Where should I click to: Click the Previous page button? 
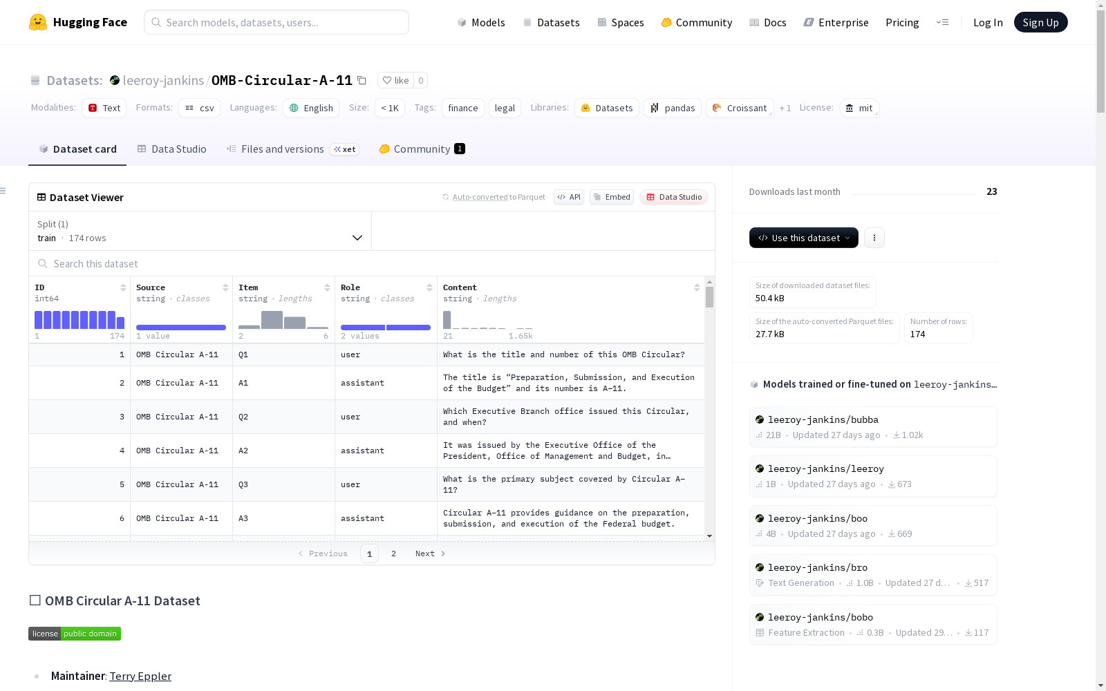(x=323, y=553)
